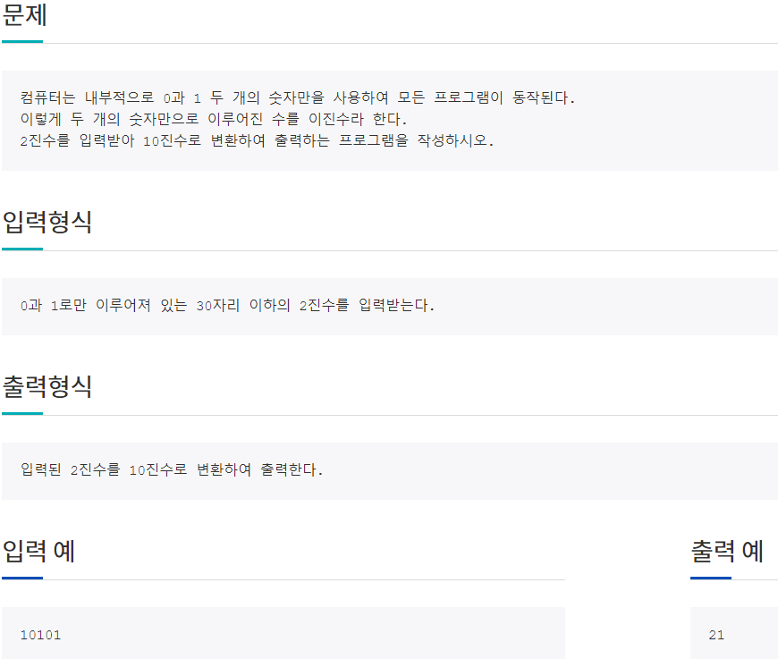Image resolution: width=778 pixels, height=659 pixels.
Task: Click the line 2진수를 입력받아 10진수로 변환하여
Action: point(257,141)
